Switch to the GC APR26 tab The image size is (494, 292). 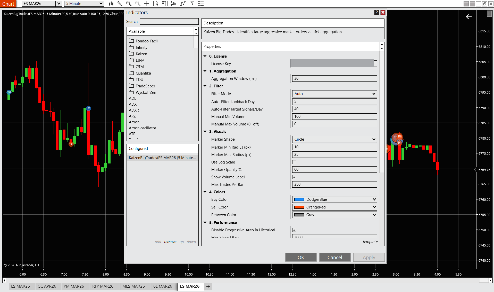pyautogui.click(x=47, y=286)
